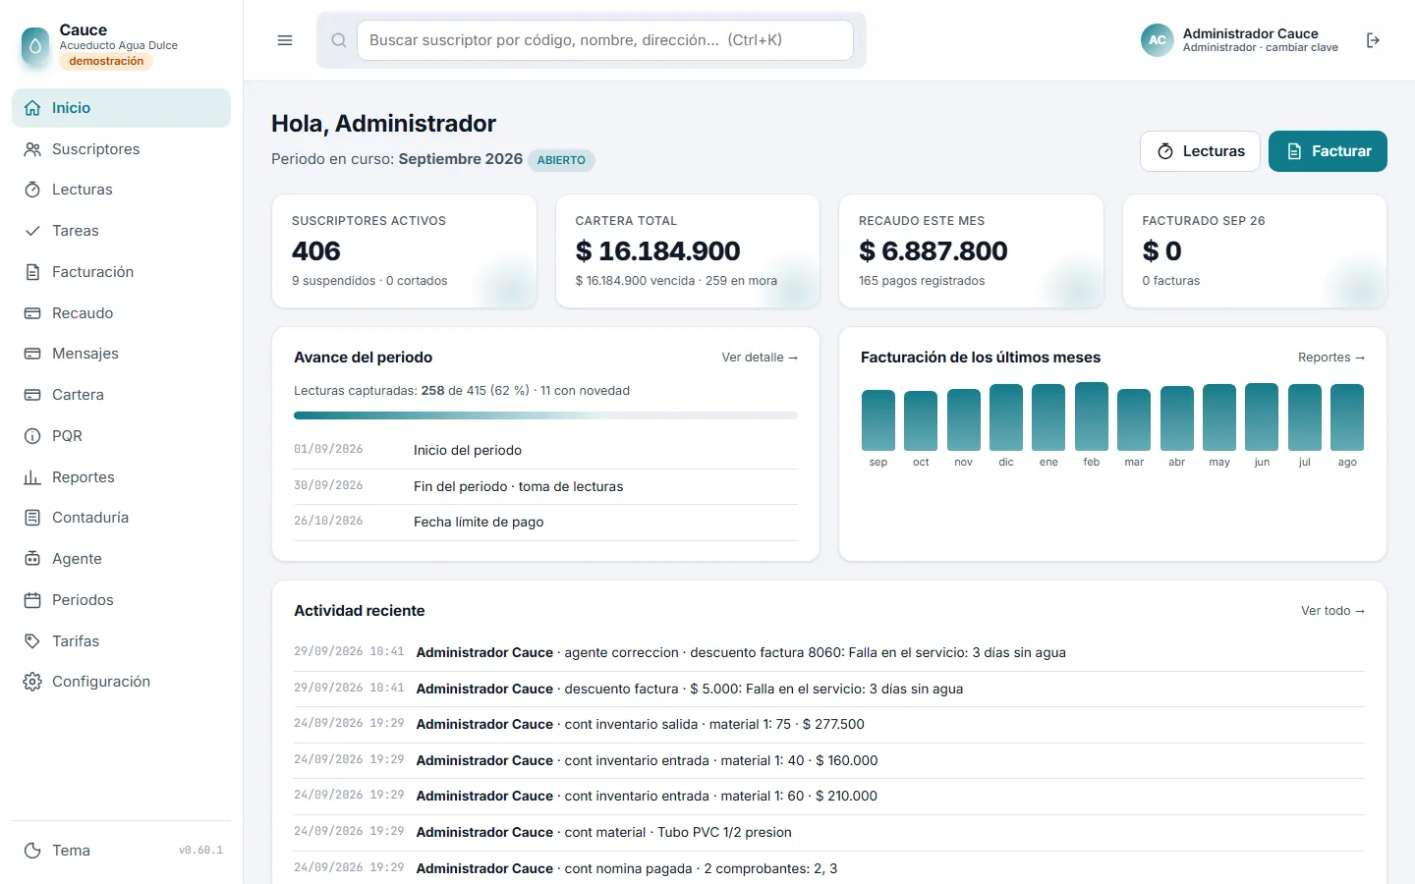Click the Agente robot icon

[32, 559]
